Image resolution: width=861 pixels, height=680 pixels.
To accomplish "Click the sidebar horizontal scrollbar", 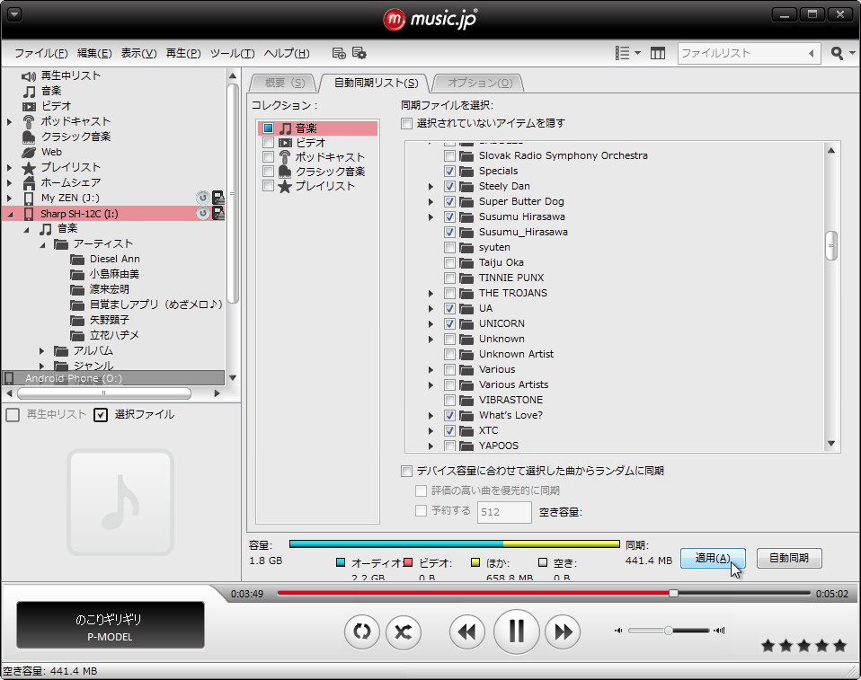I will tap(104, 393).
